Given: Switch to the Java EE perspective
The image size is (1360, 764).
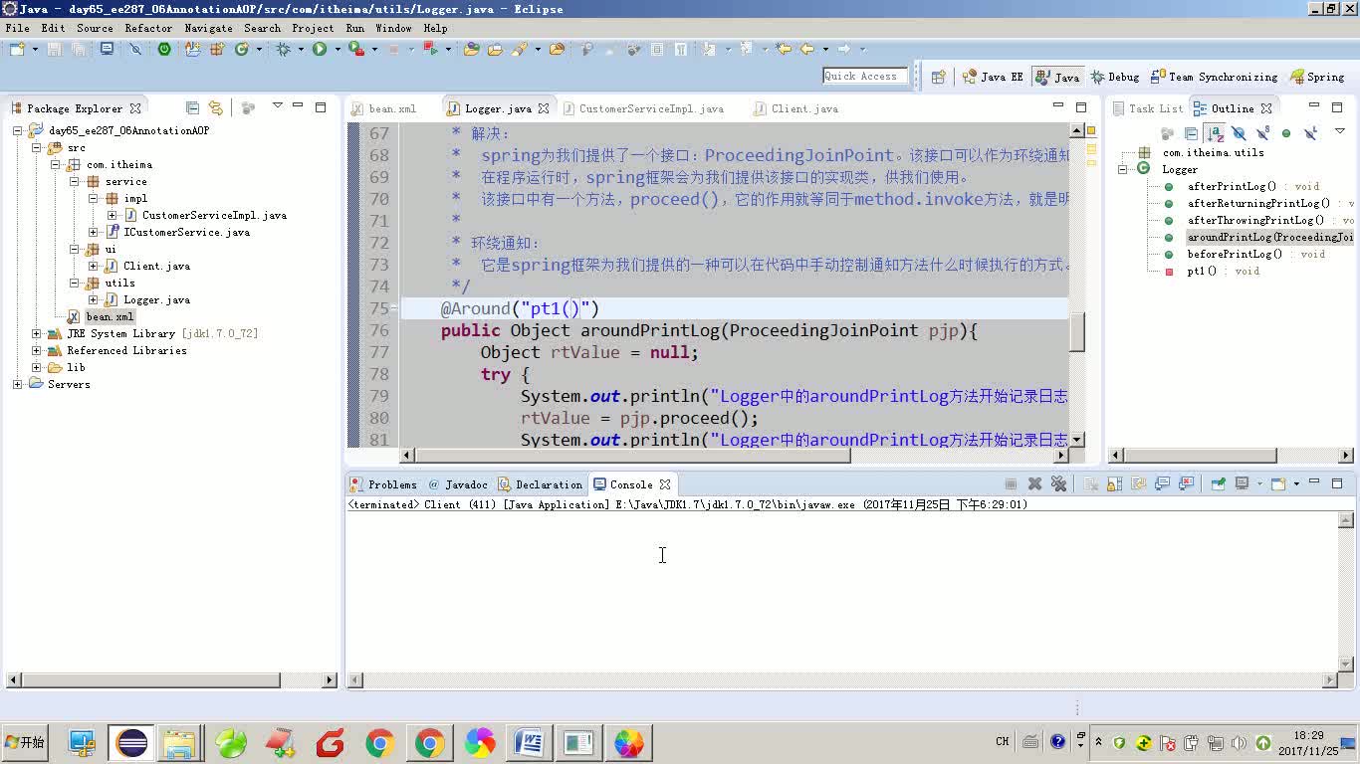Looking at the screenshot, I should (993, 77).
